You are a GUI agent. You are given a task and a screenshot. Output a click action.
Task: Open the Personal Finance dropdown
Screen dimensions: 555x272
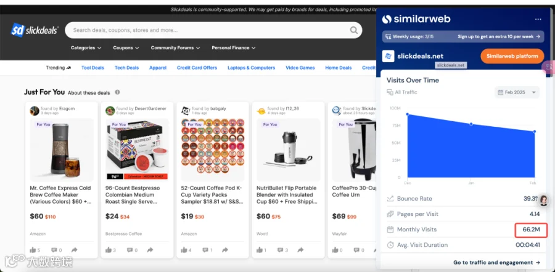[234, 47]
